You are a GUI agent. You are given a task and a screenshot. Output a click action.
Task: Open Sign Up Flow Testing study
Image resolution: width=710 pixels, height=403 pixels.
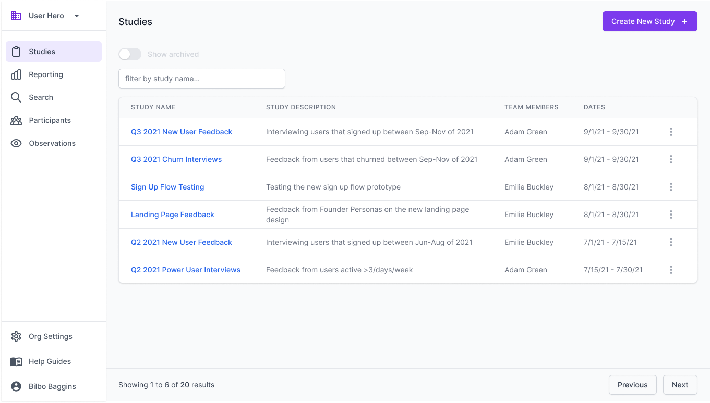tap(167, 187)
